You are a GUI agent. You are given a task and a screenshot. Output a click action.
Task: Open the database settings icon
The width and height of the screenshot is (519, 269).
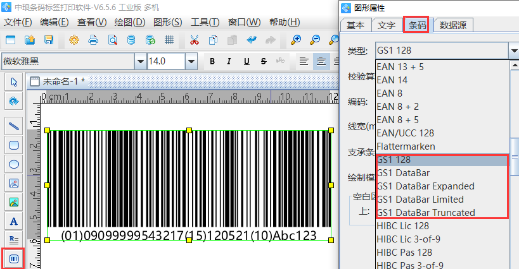(x=131, y=40)
